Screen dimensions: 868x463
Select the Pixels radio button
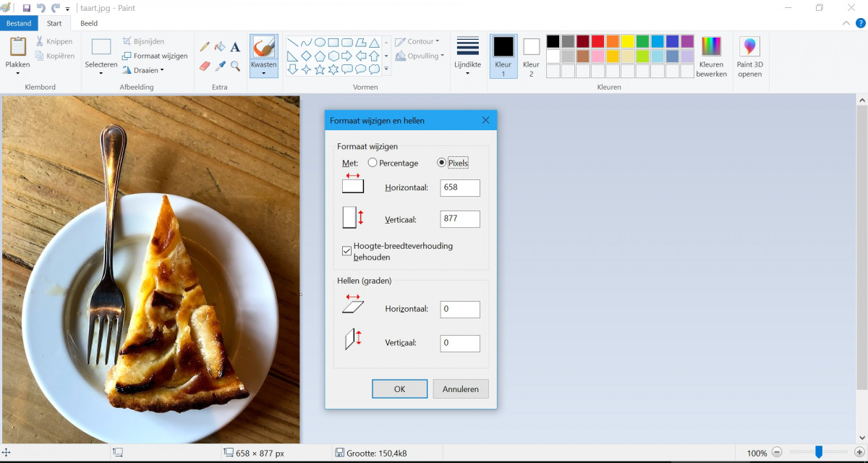pyautogui.click(x=442, y=163)
